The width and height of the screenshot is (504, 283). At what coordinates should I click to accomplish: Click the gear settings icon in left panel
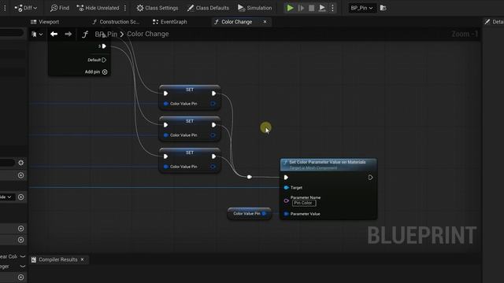[21, 163]
